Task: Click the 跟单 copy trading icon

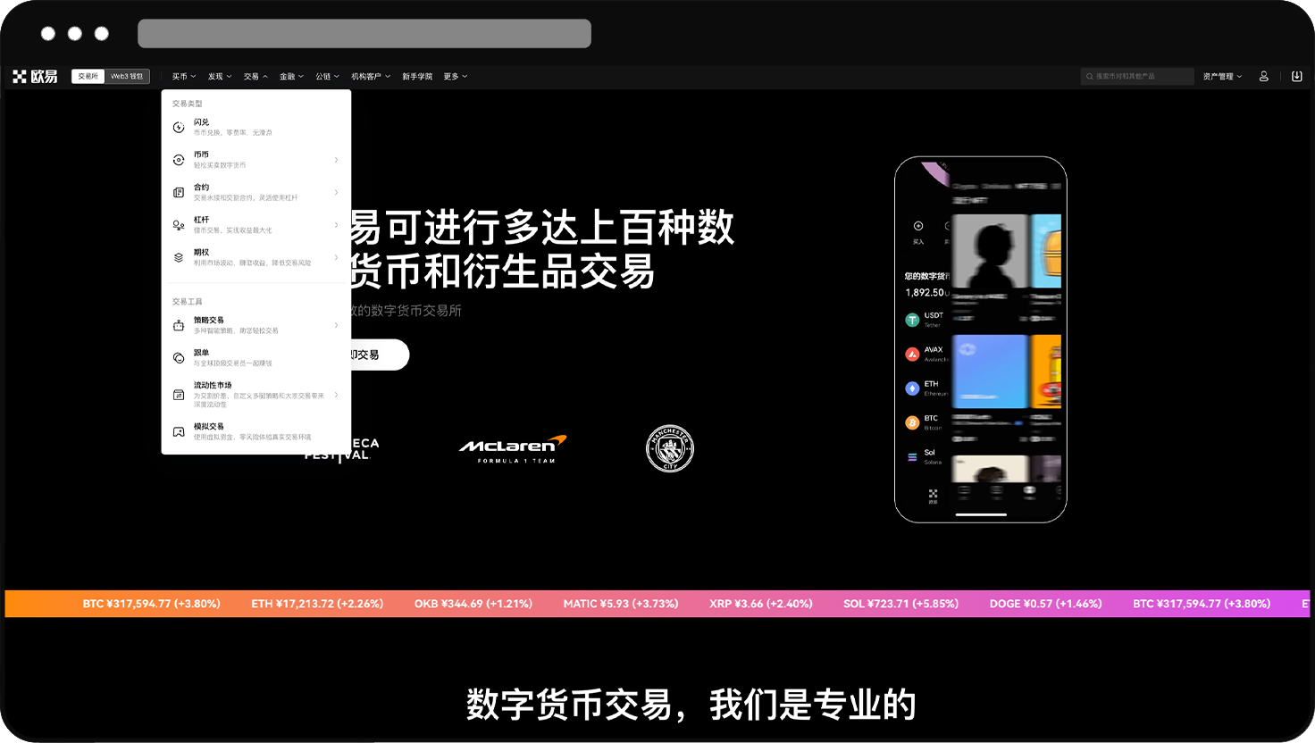Action: (179, 358)
